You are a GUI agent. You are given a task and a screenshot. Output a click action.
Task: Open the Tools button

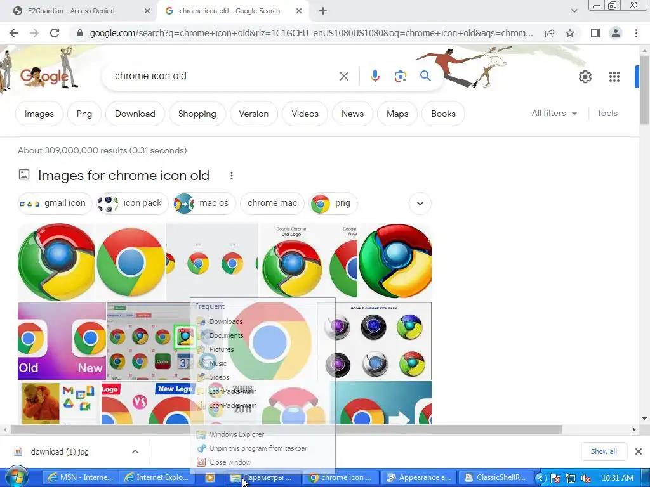coord(607,113)
